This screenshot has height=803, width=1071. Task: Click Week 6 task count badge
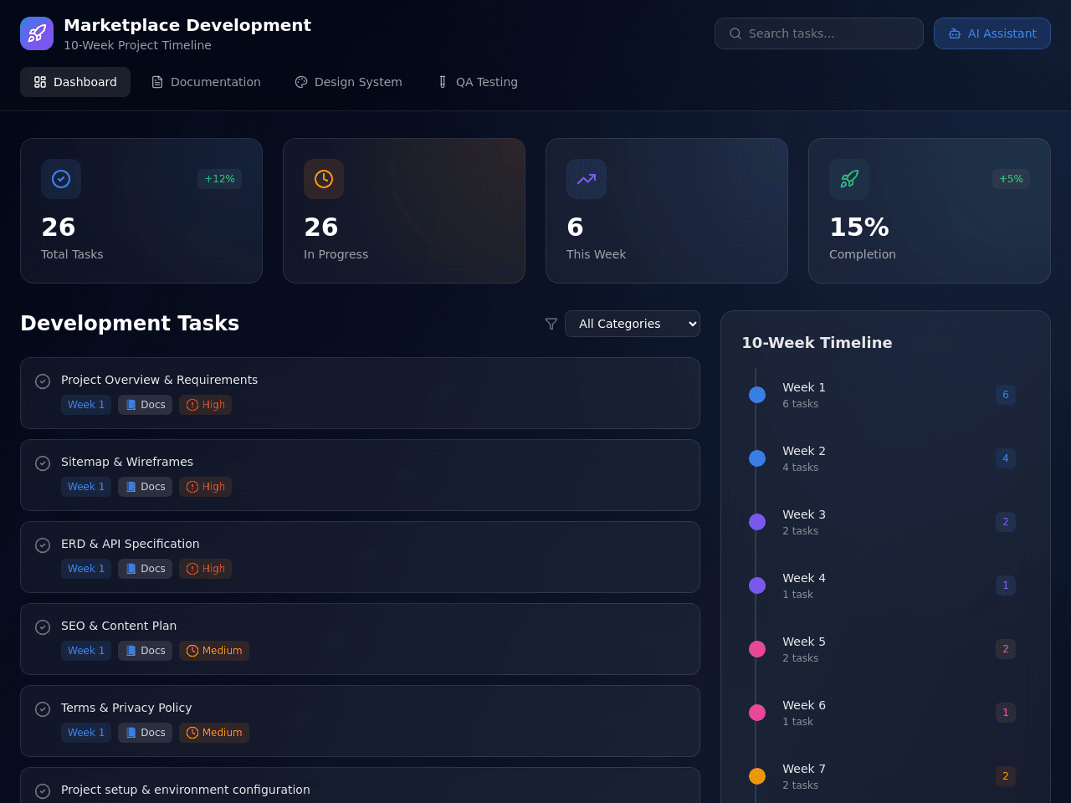tap(1006, 713)
